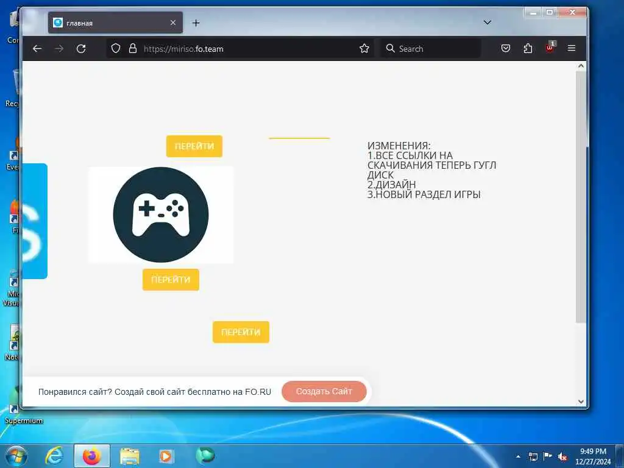Click the Создать Сайт button
The image size is (624, 468).
click(x=324, y=391)
